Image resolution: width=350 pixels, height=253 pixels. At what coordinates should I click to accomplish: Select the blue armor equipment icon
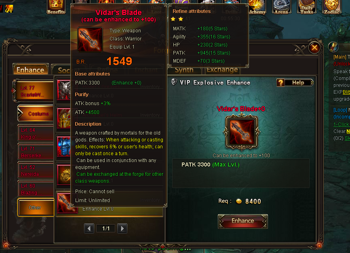tap(64, 146)
